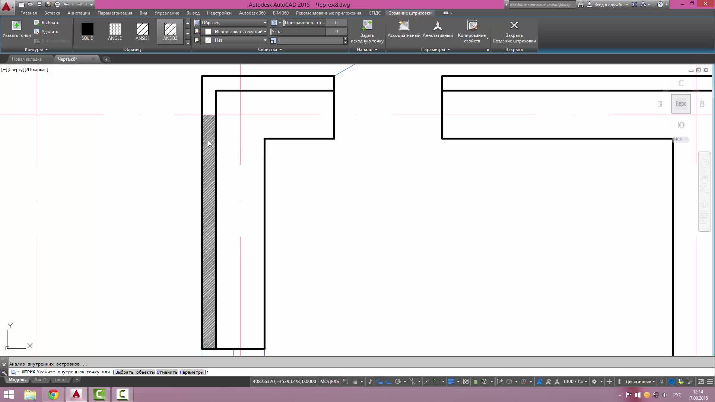The width and height of the screenshot is (715, 402).
Task: Toggle lineweight display in status bar
Action: [x=451, y=382]
